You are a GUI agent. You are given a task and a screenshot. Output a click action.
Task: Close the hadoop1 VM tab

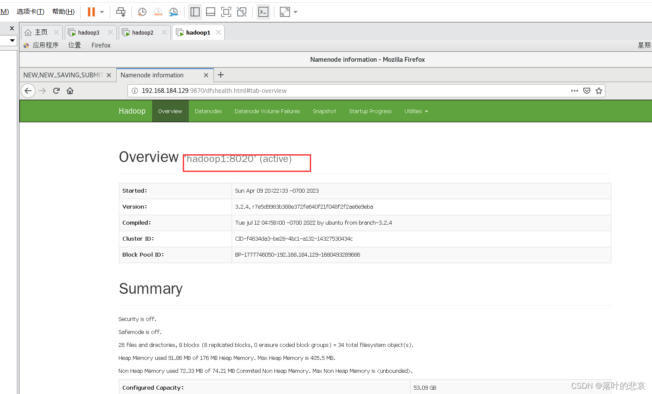[218, 32]
